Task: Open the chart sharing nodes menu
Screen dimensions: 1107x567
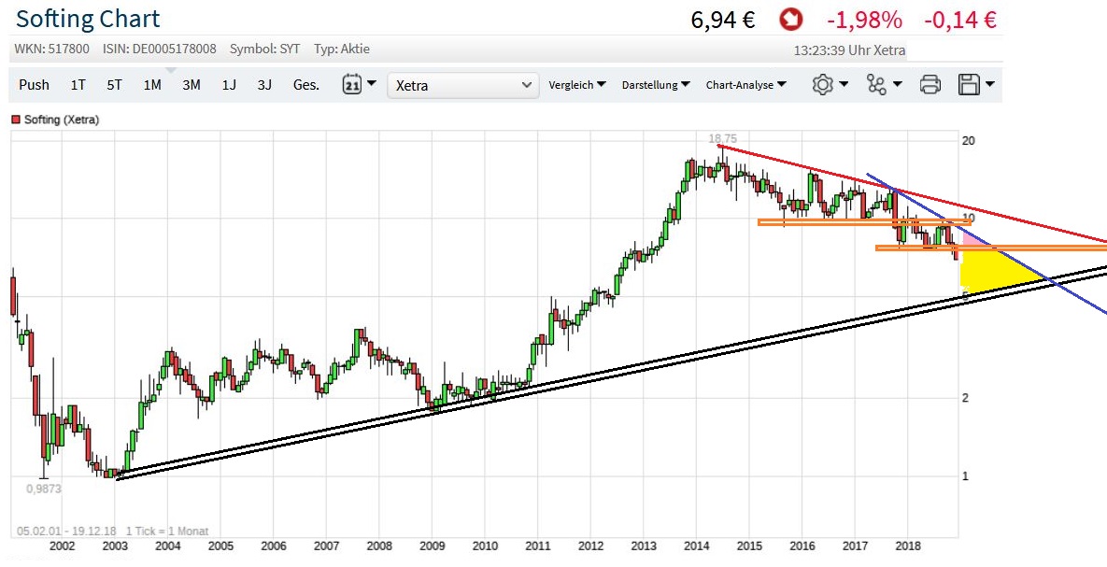Action: pyautogui.click(x=876, y=85)
